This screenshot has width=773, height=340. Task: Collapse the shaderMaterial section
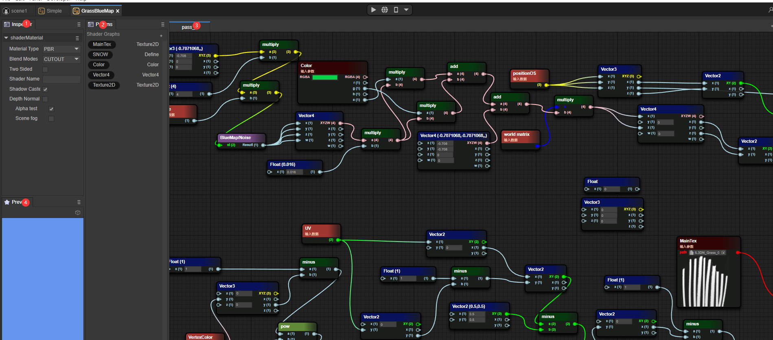pyautogui.click(x=6, y=38)
